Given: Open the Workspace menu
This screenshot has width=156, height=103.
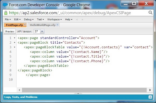Looking at the screenshot, I should [54, 19].
